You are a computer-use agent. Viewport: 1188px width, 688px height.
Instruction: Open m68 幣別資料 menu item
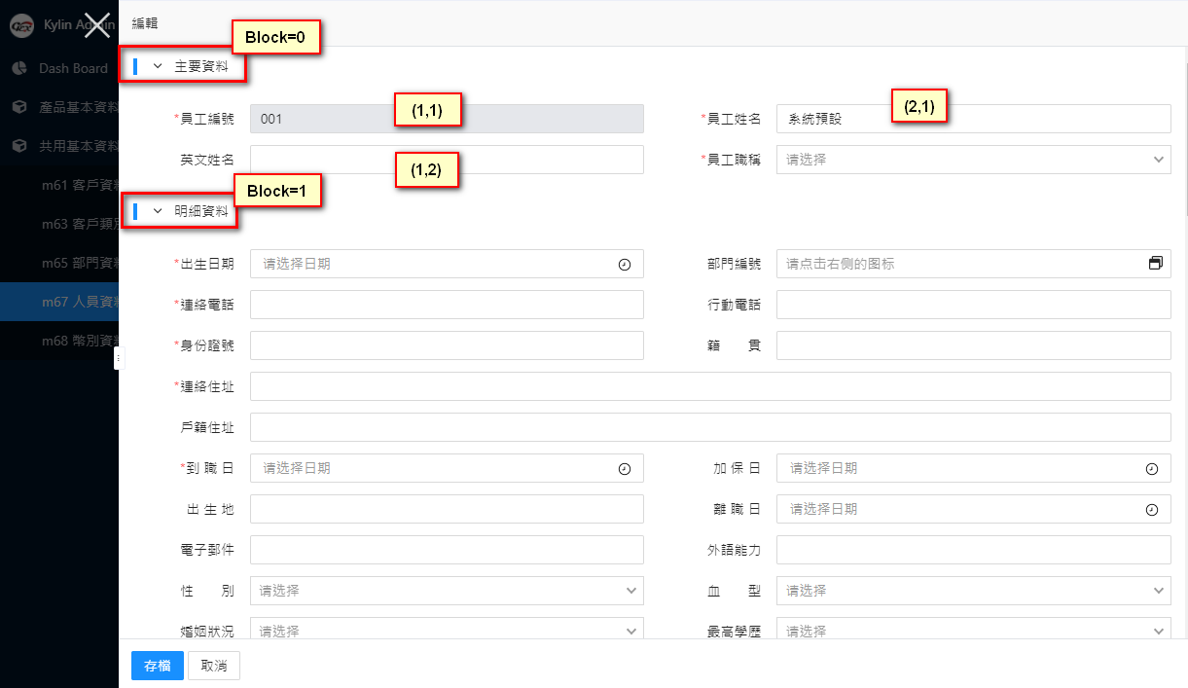(80, 341)
